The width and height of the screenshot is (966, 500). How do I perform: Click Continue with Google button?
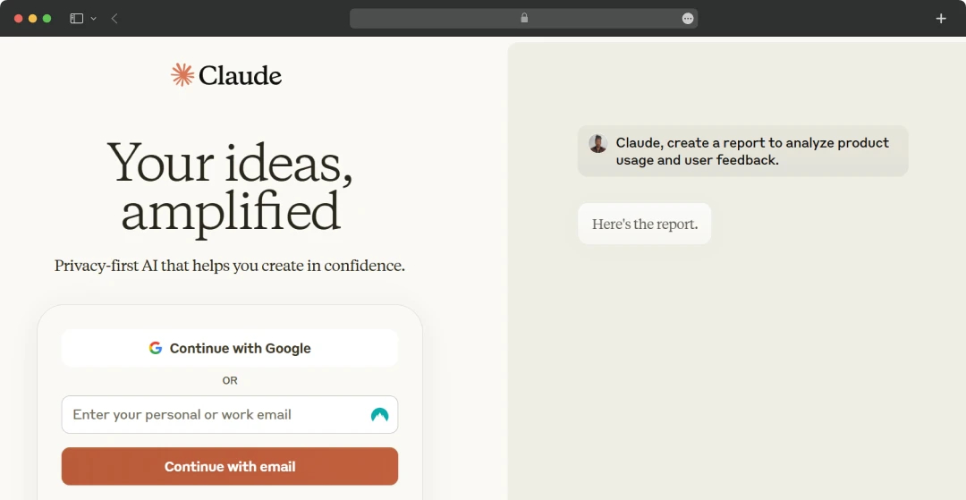230,348
